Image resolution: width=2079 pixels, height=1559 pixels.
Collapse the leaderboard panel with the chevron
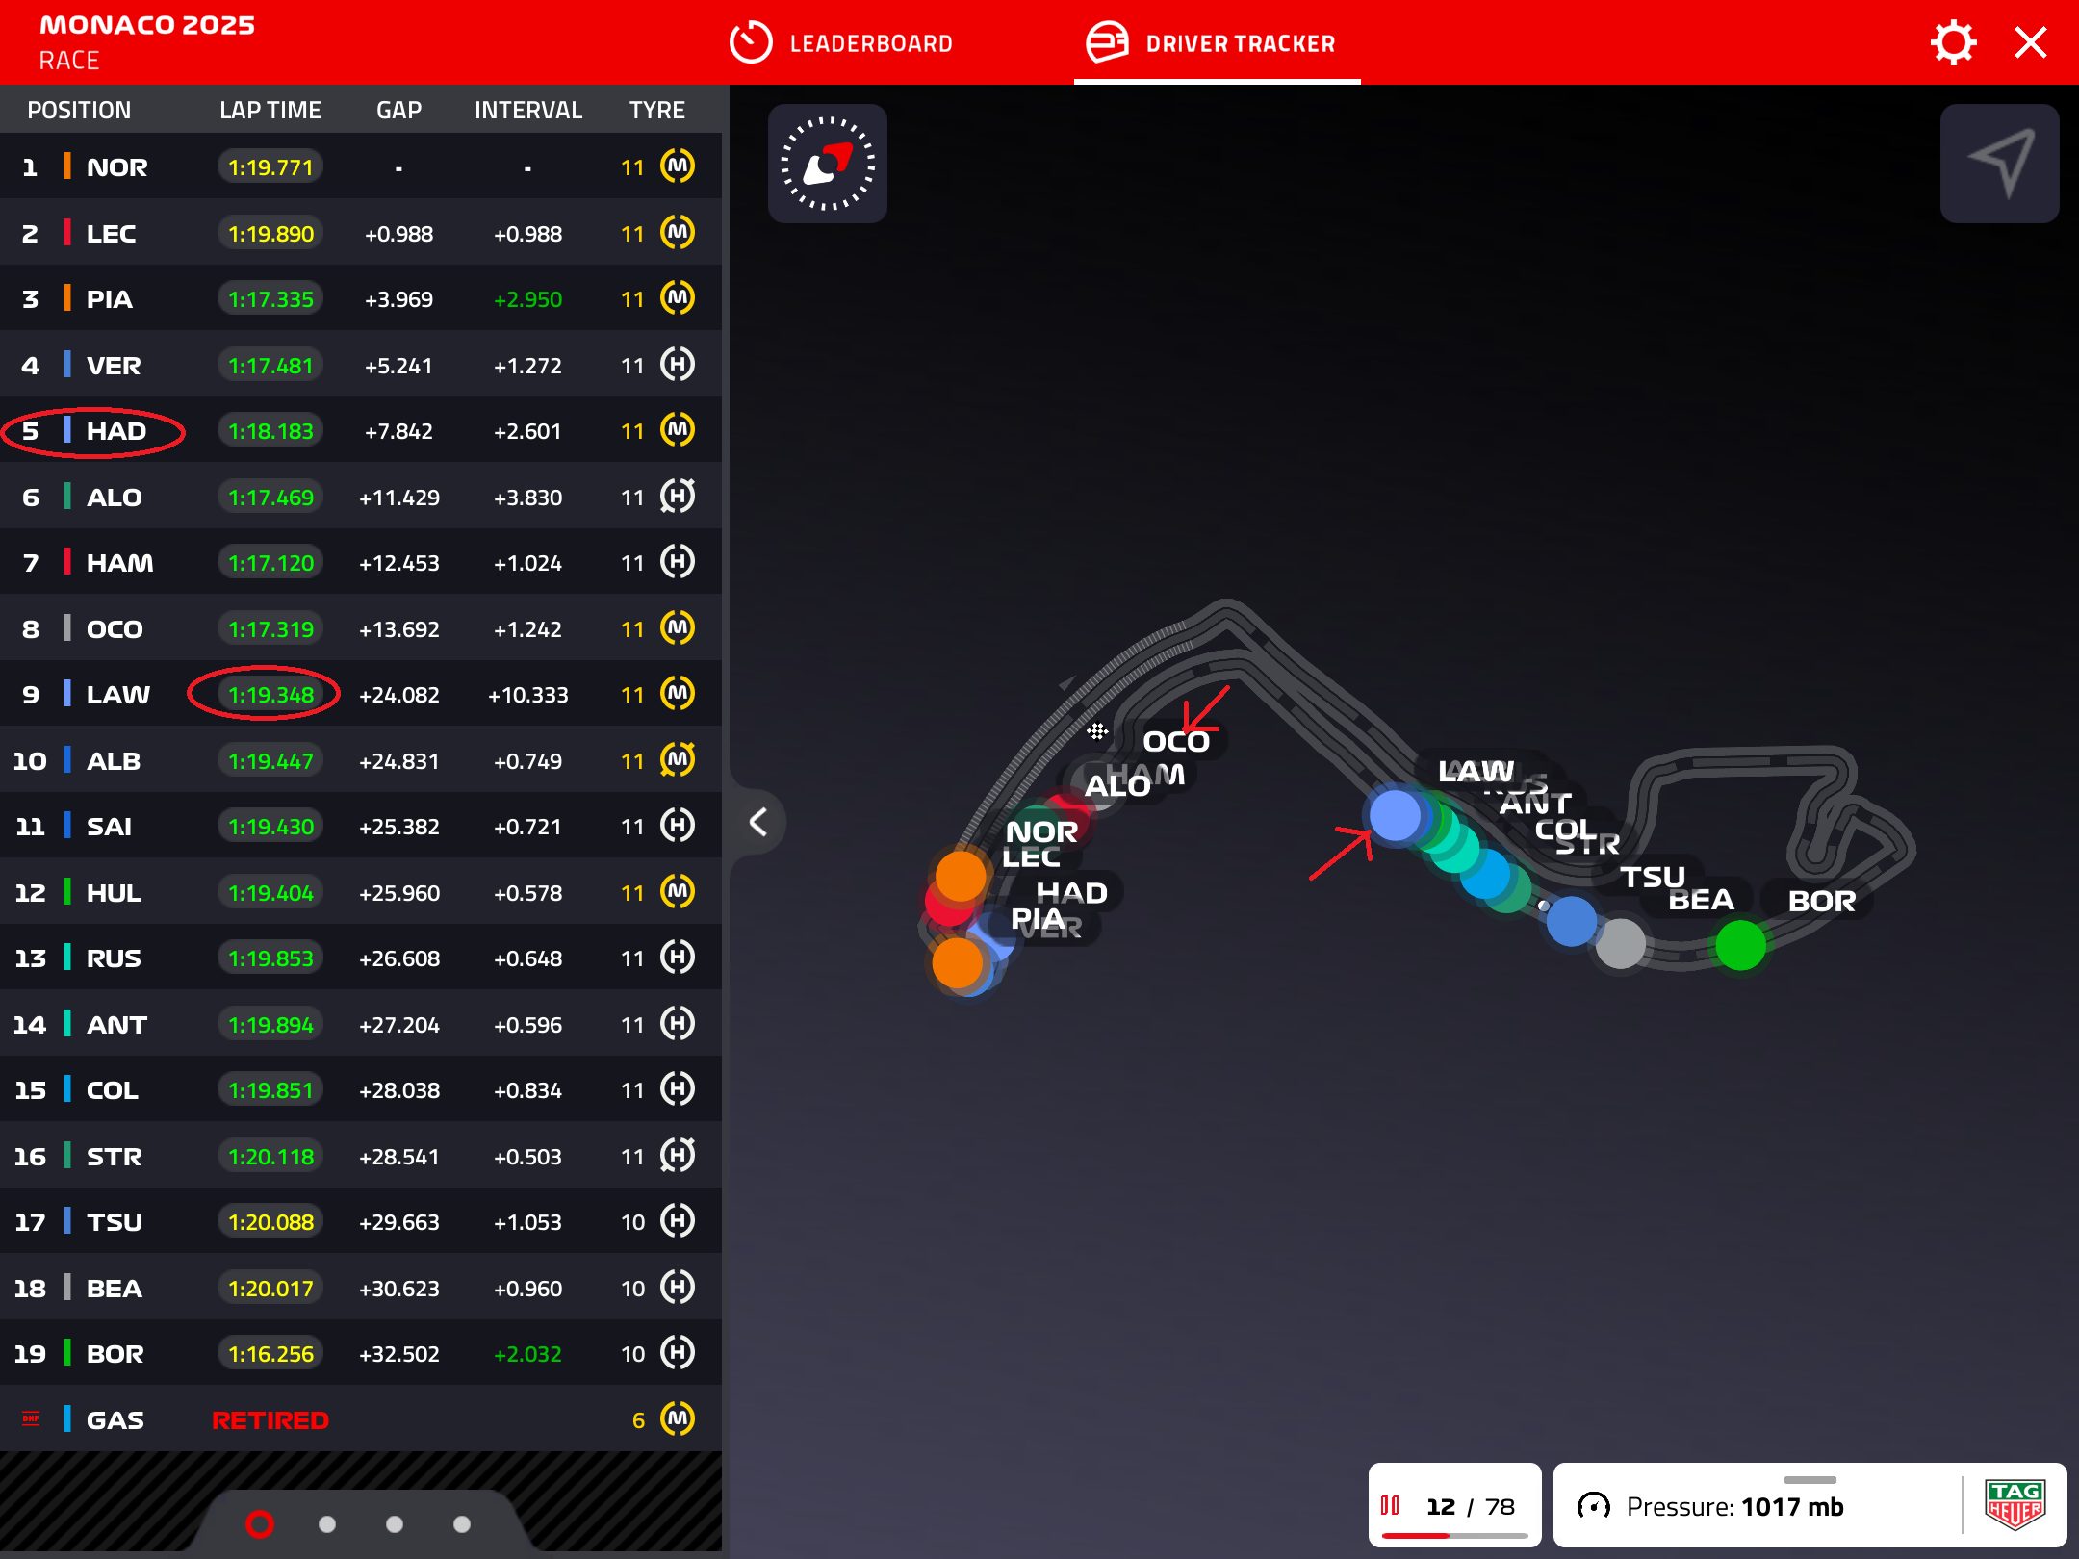tap(758, 821)
